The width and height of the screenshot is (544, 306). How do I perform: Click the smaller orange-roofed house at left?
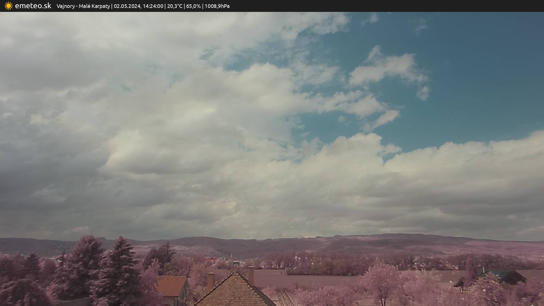coord(172,286)
